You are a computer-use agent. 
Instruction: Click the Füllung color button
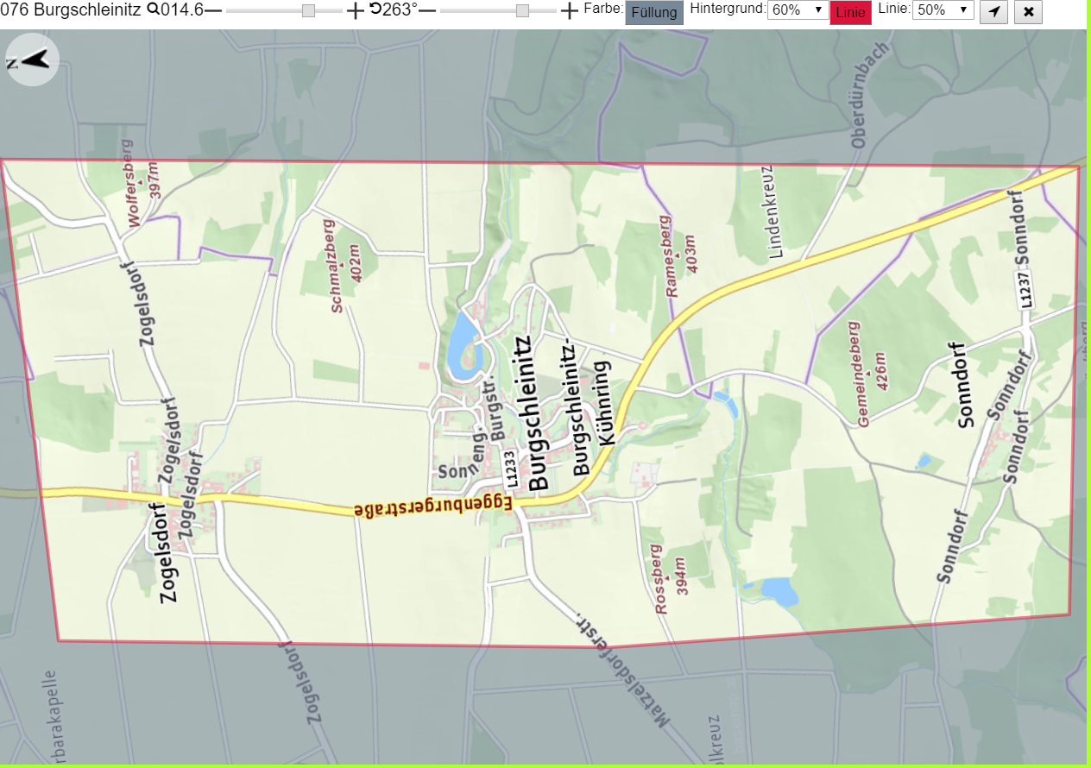point(654,13)
